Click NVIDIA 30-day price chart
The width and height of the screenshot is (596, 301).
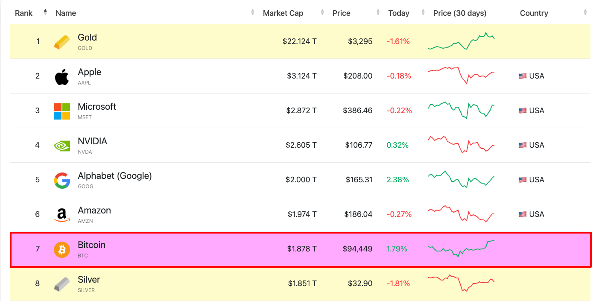coord(462,145)
